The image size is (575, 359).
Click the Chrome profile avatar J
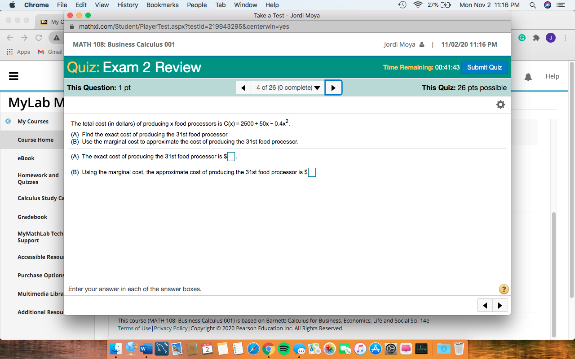pyautogui.click(x=551, y=38)
